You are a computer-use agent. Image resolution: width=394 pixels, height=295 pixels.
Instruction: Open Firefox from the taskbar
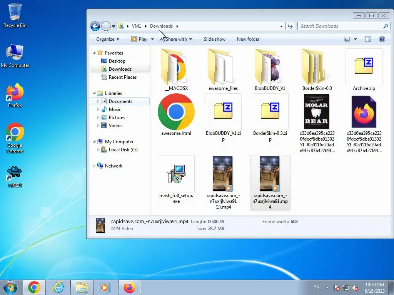pyautogui.click(x=129, y=287)
